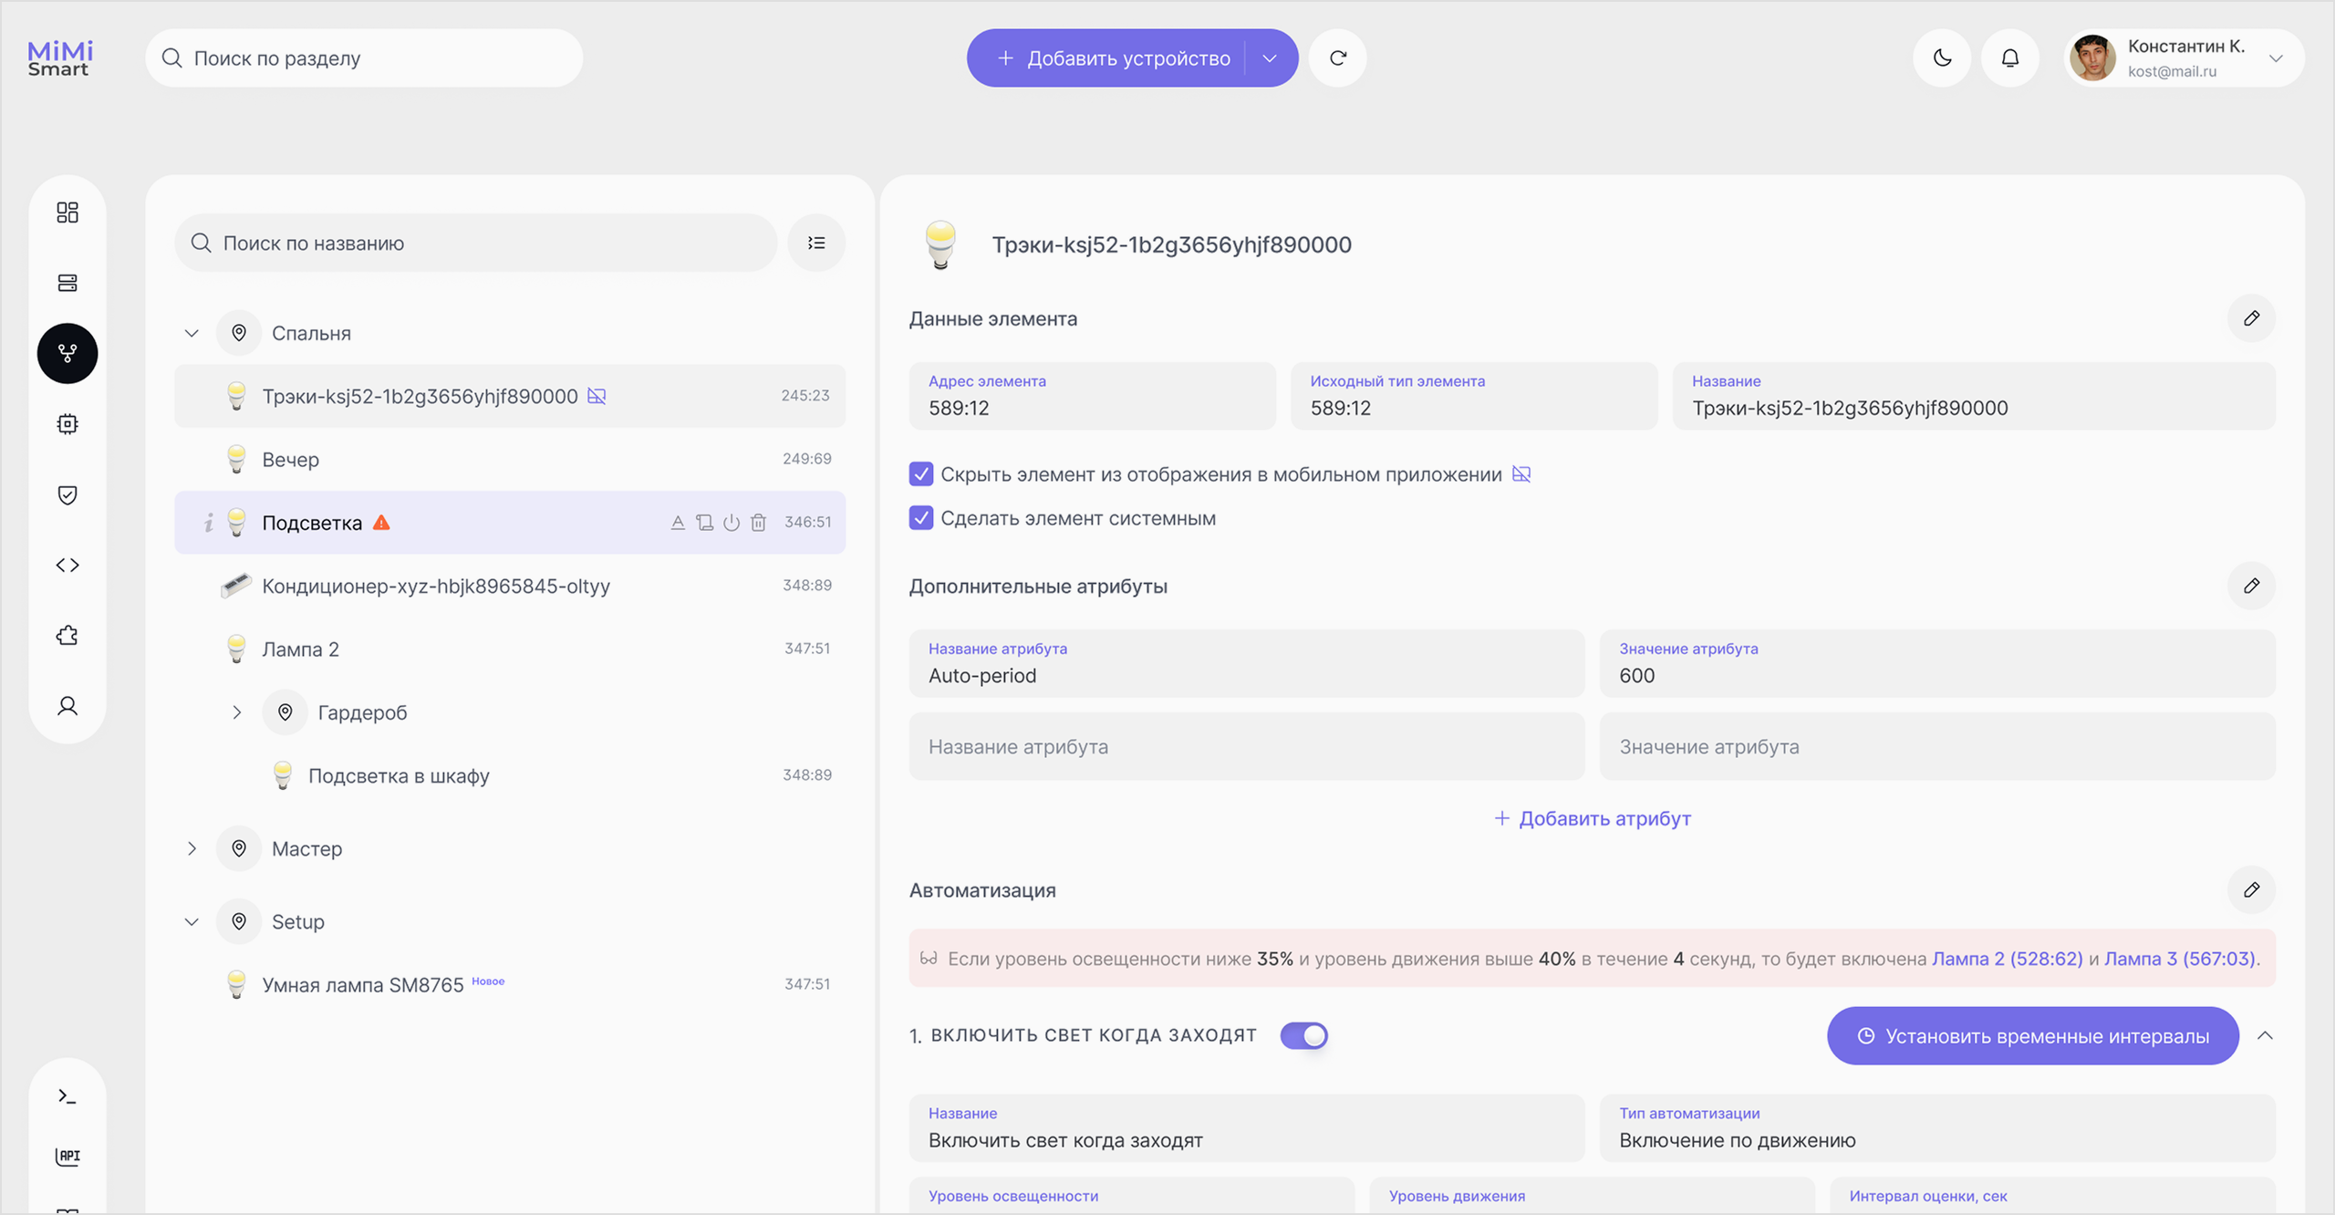Screen dimensions: 2335x1215
Task: Select Трэки-ksj52 device in list
Action: [510, 396]
